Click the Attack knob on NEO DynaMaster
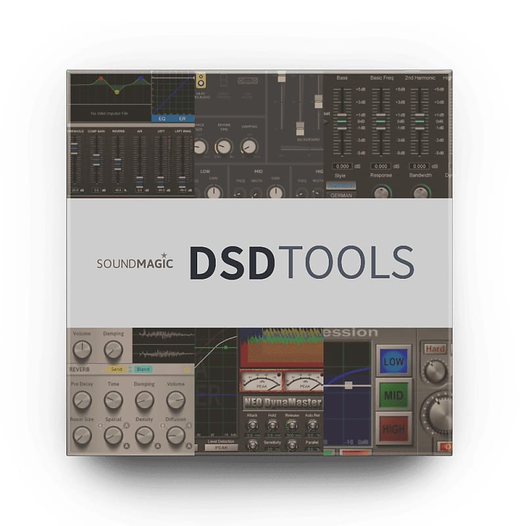This screenshot has height=526, width=526. [x=252, y=426]
